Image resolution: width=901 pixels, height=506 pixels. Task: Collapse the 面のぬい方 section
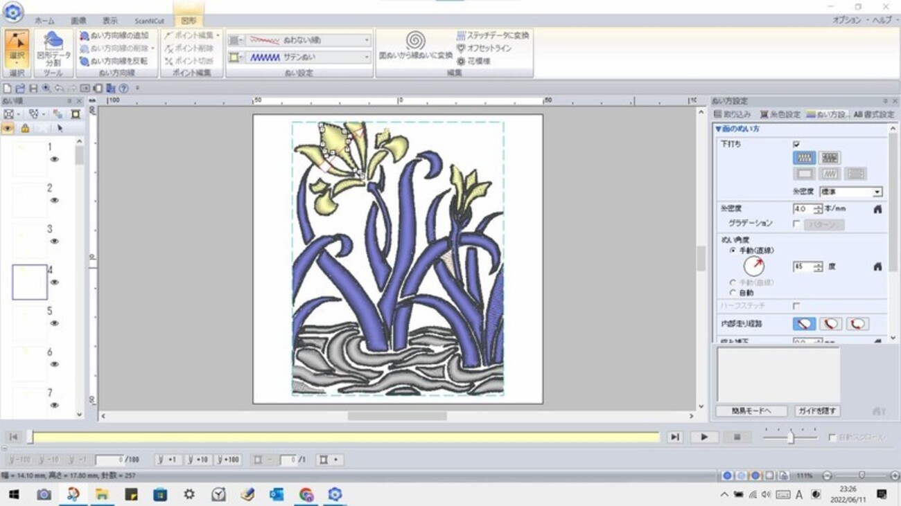[719, 129]
